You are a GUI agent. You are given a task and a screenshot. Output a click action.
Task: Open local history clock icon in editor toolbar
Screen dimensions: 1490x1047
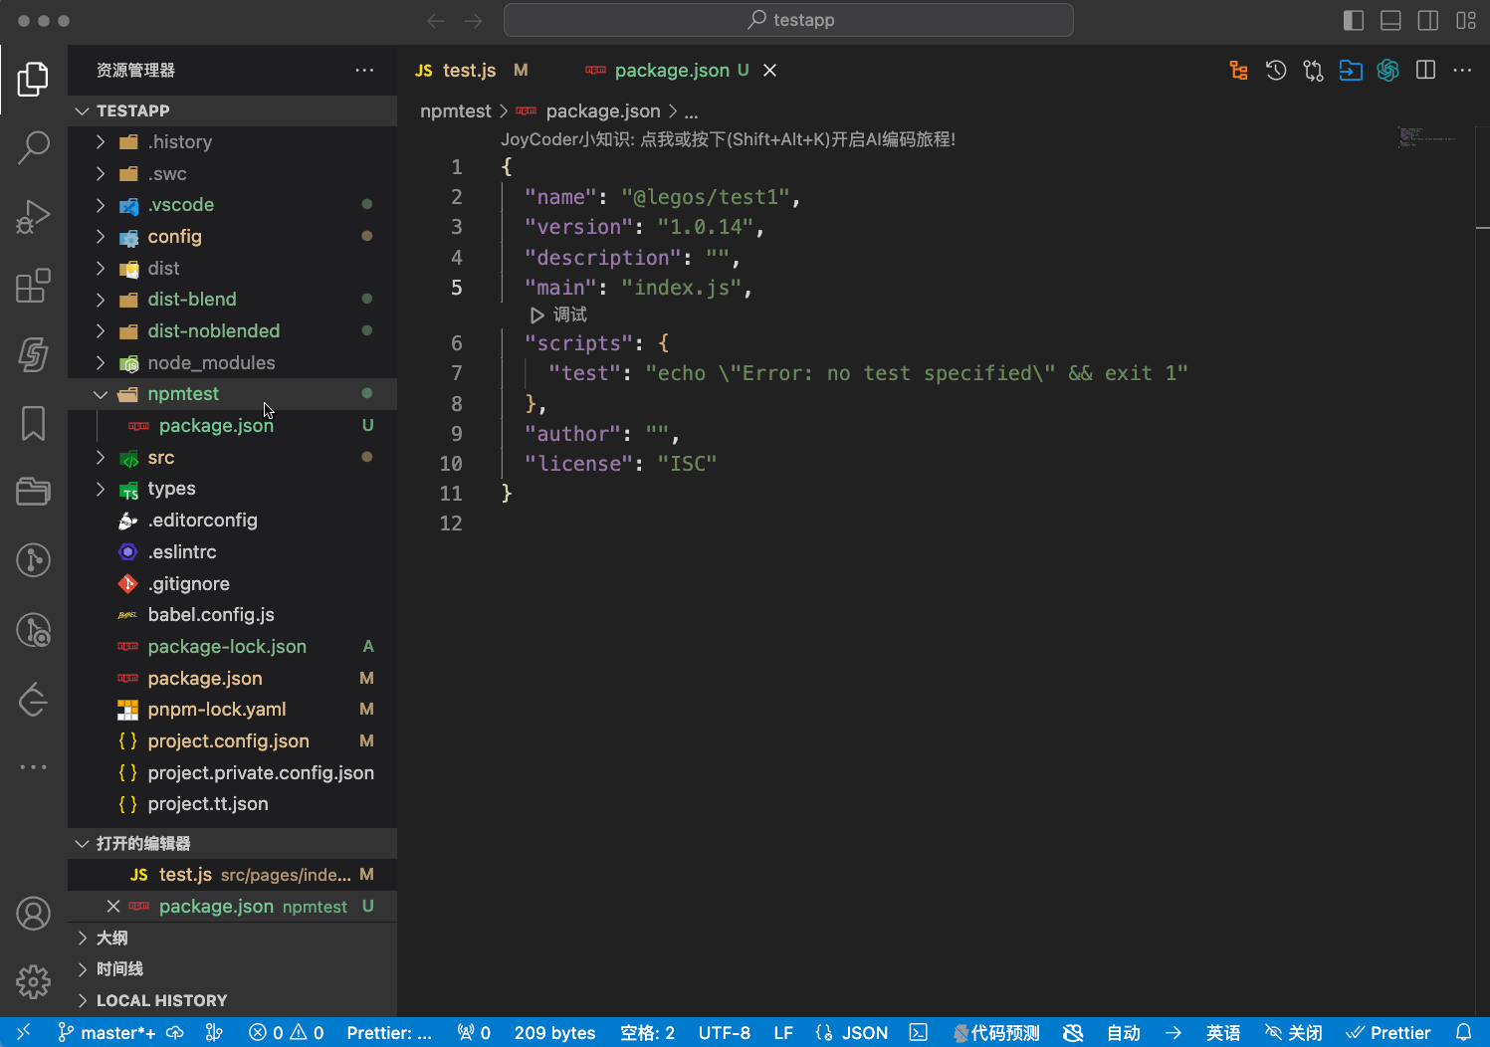(1276, 70)
